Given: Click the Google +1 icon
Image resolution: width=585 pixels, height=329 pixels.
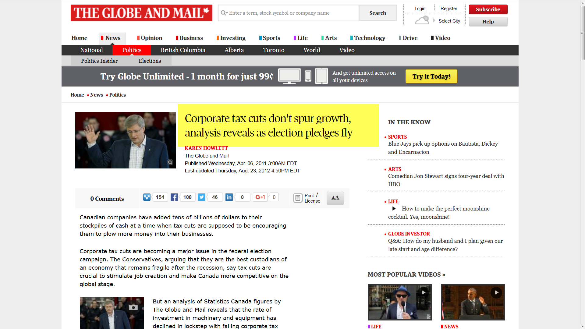Looking at the screenshot, I should click(260, 197).
